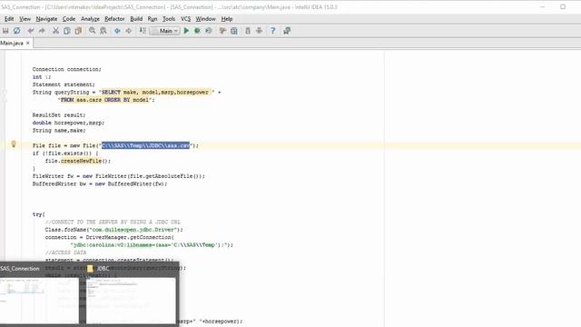Open the Tools menu

[169, 19]
